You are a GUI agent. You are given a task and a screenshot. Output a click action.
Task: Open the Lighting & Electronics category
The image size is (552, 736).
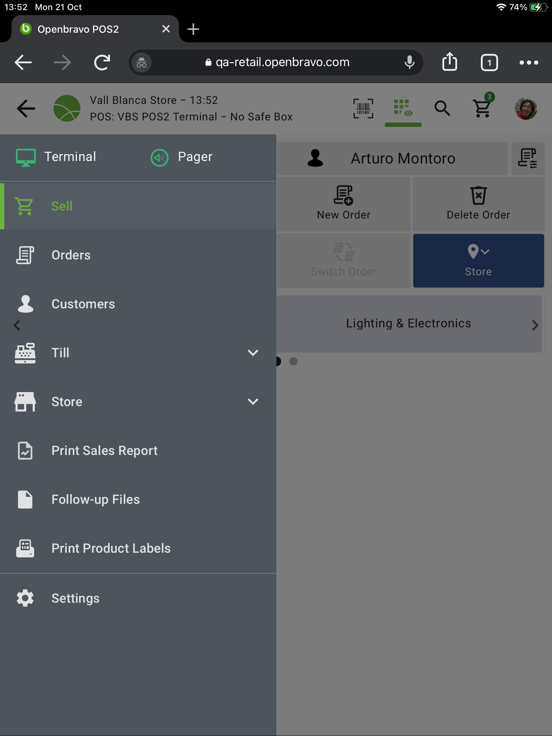pos(409,324)
